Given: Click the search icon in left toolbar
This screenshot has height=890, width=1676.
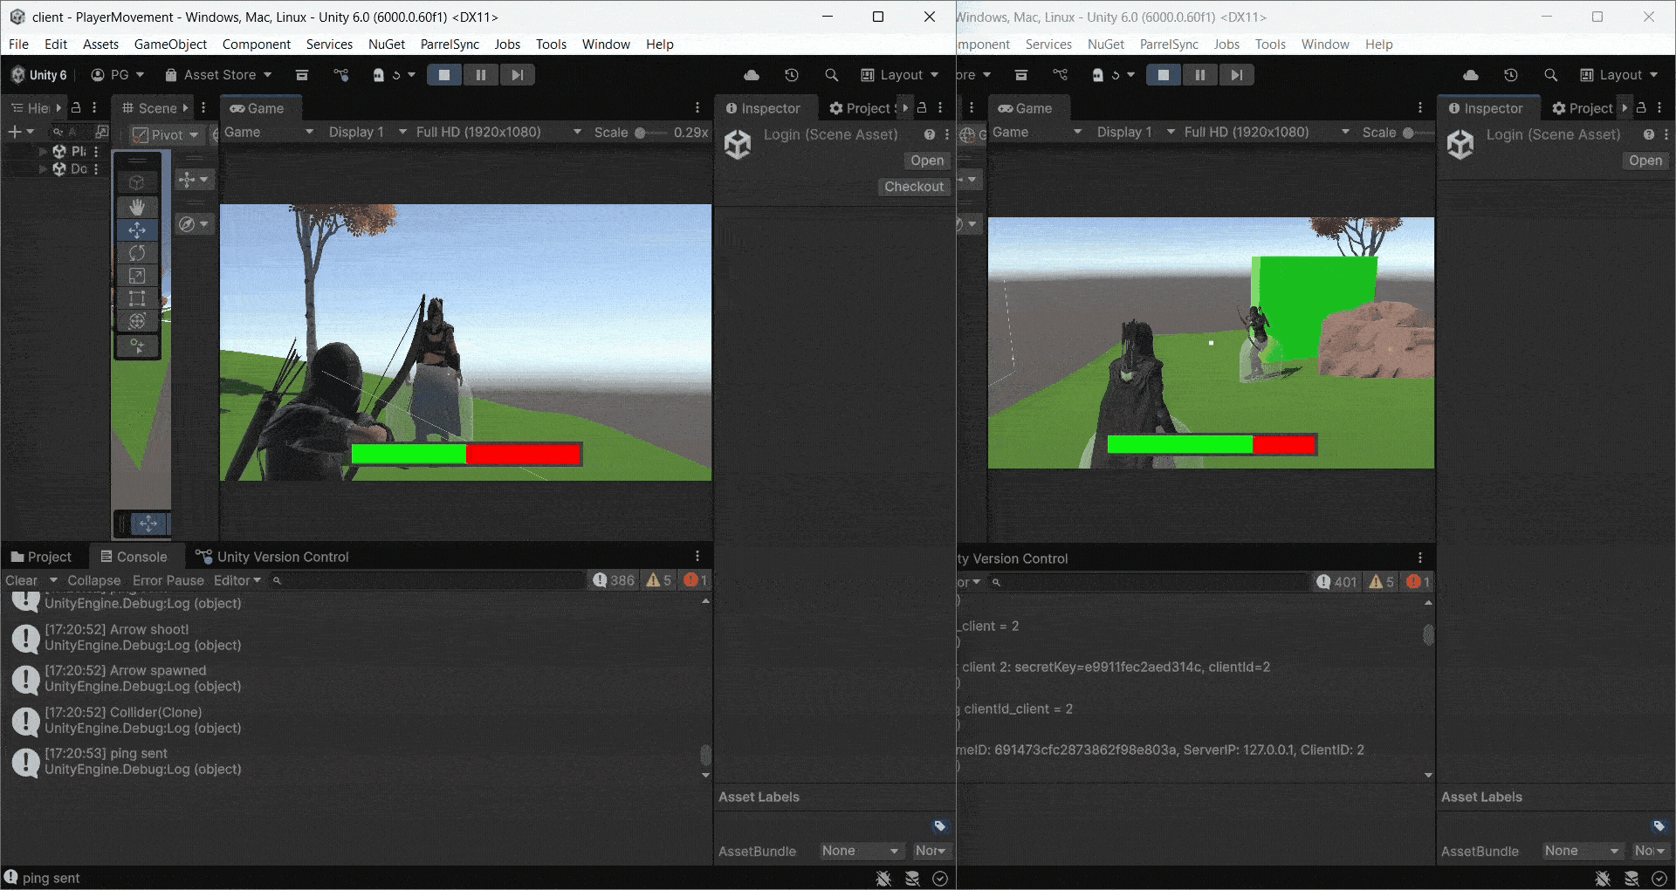Looking at the screenshot, I should coord(831,75).
